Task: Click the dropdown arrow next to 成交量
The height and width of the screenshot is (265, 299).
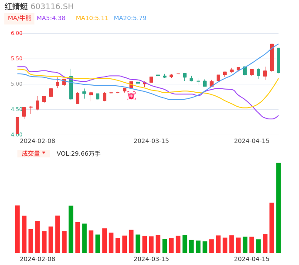Action: pyautogui.click(x=44, y=153)
